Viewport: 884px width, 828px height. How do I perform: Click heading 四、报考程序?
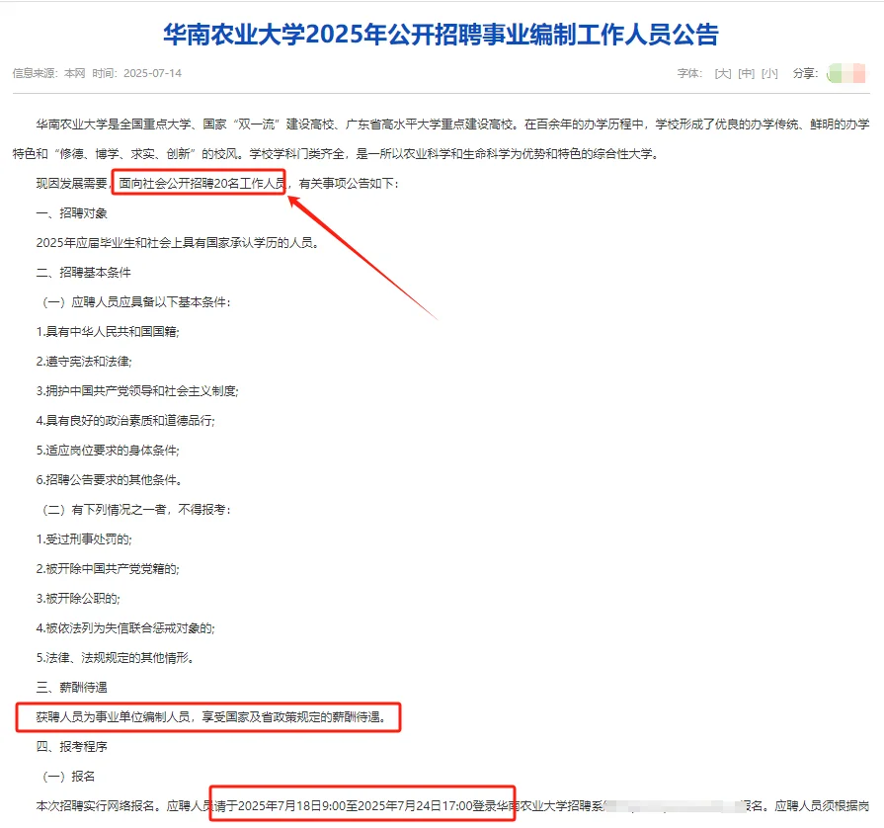click(x=71, y=747)
